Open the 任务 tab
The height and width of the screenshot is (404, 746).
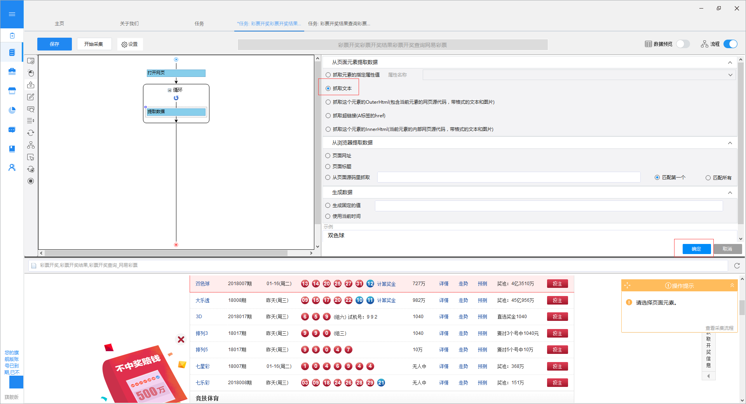(199, 24)
